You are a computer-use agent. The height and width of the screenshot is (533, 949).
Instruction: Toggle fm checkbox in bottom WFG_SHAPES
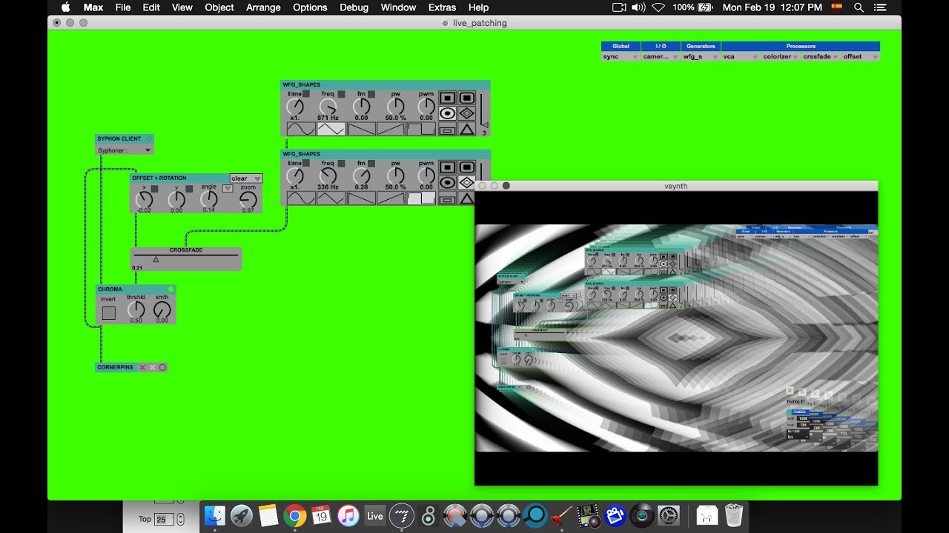371,164
